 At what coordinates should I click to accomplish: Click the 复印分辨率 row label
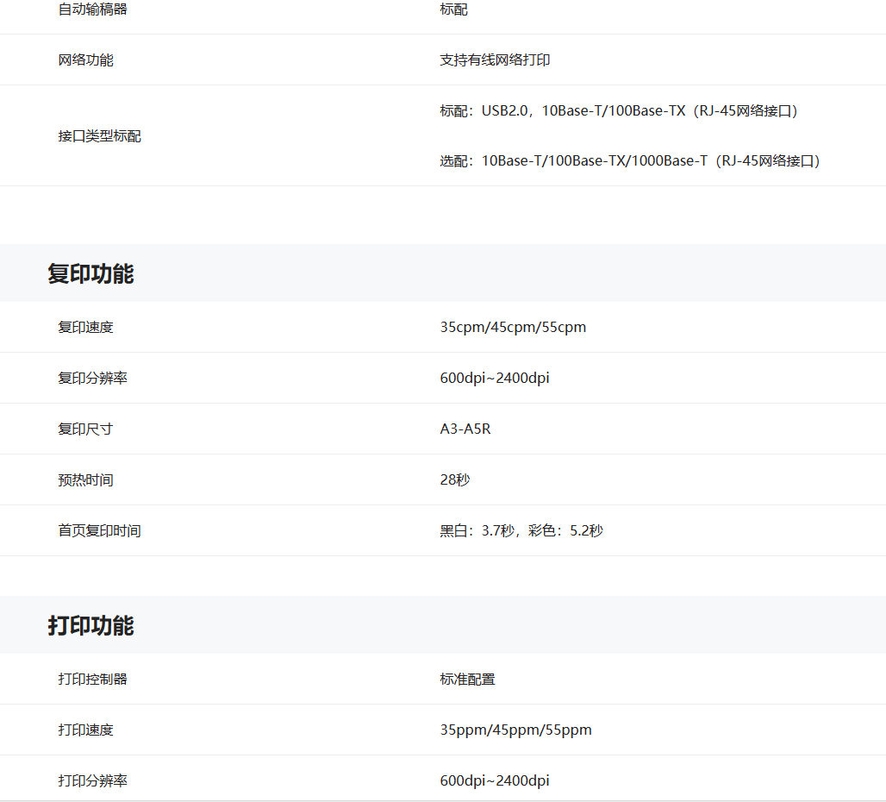(92, 379)
